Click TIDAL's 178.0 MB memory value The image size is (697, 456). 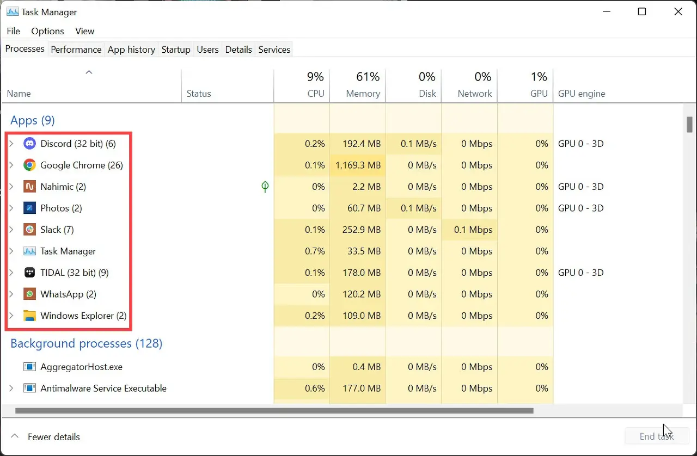[362, 273]
